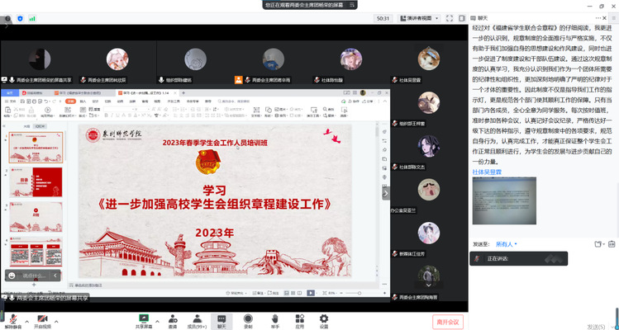
Task: Open the Members (成员) list
Action: click(x=196, y=319)
